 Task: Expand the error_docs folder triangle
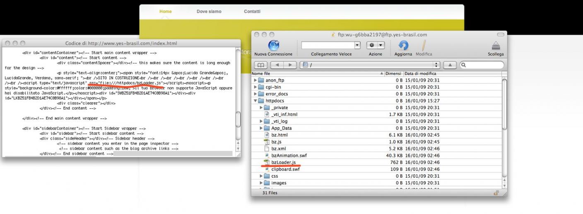255,94
